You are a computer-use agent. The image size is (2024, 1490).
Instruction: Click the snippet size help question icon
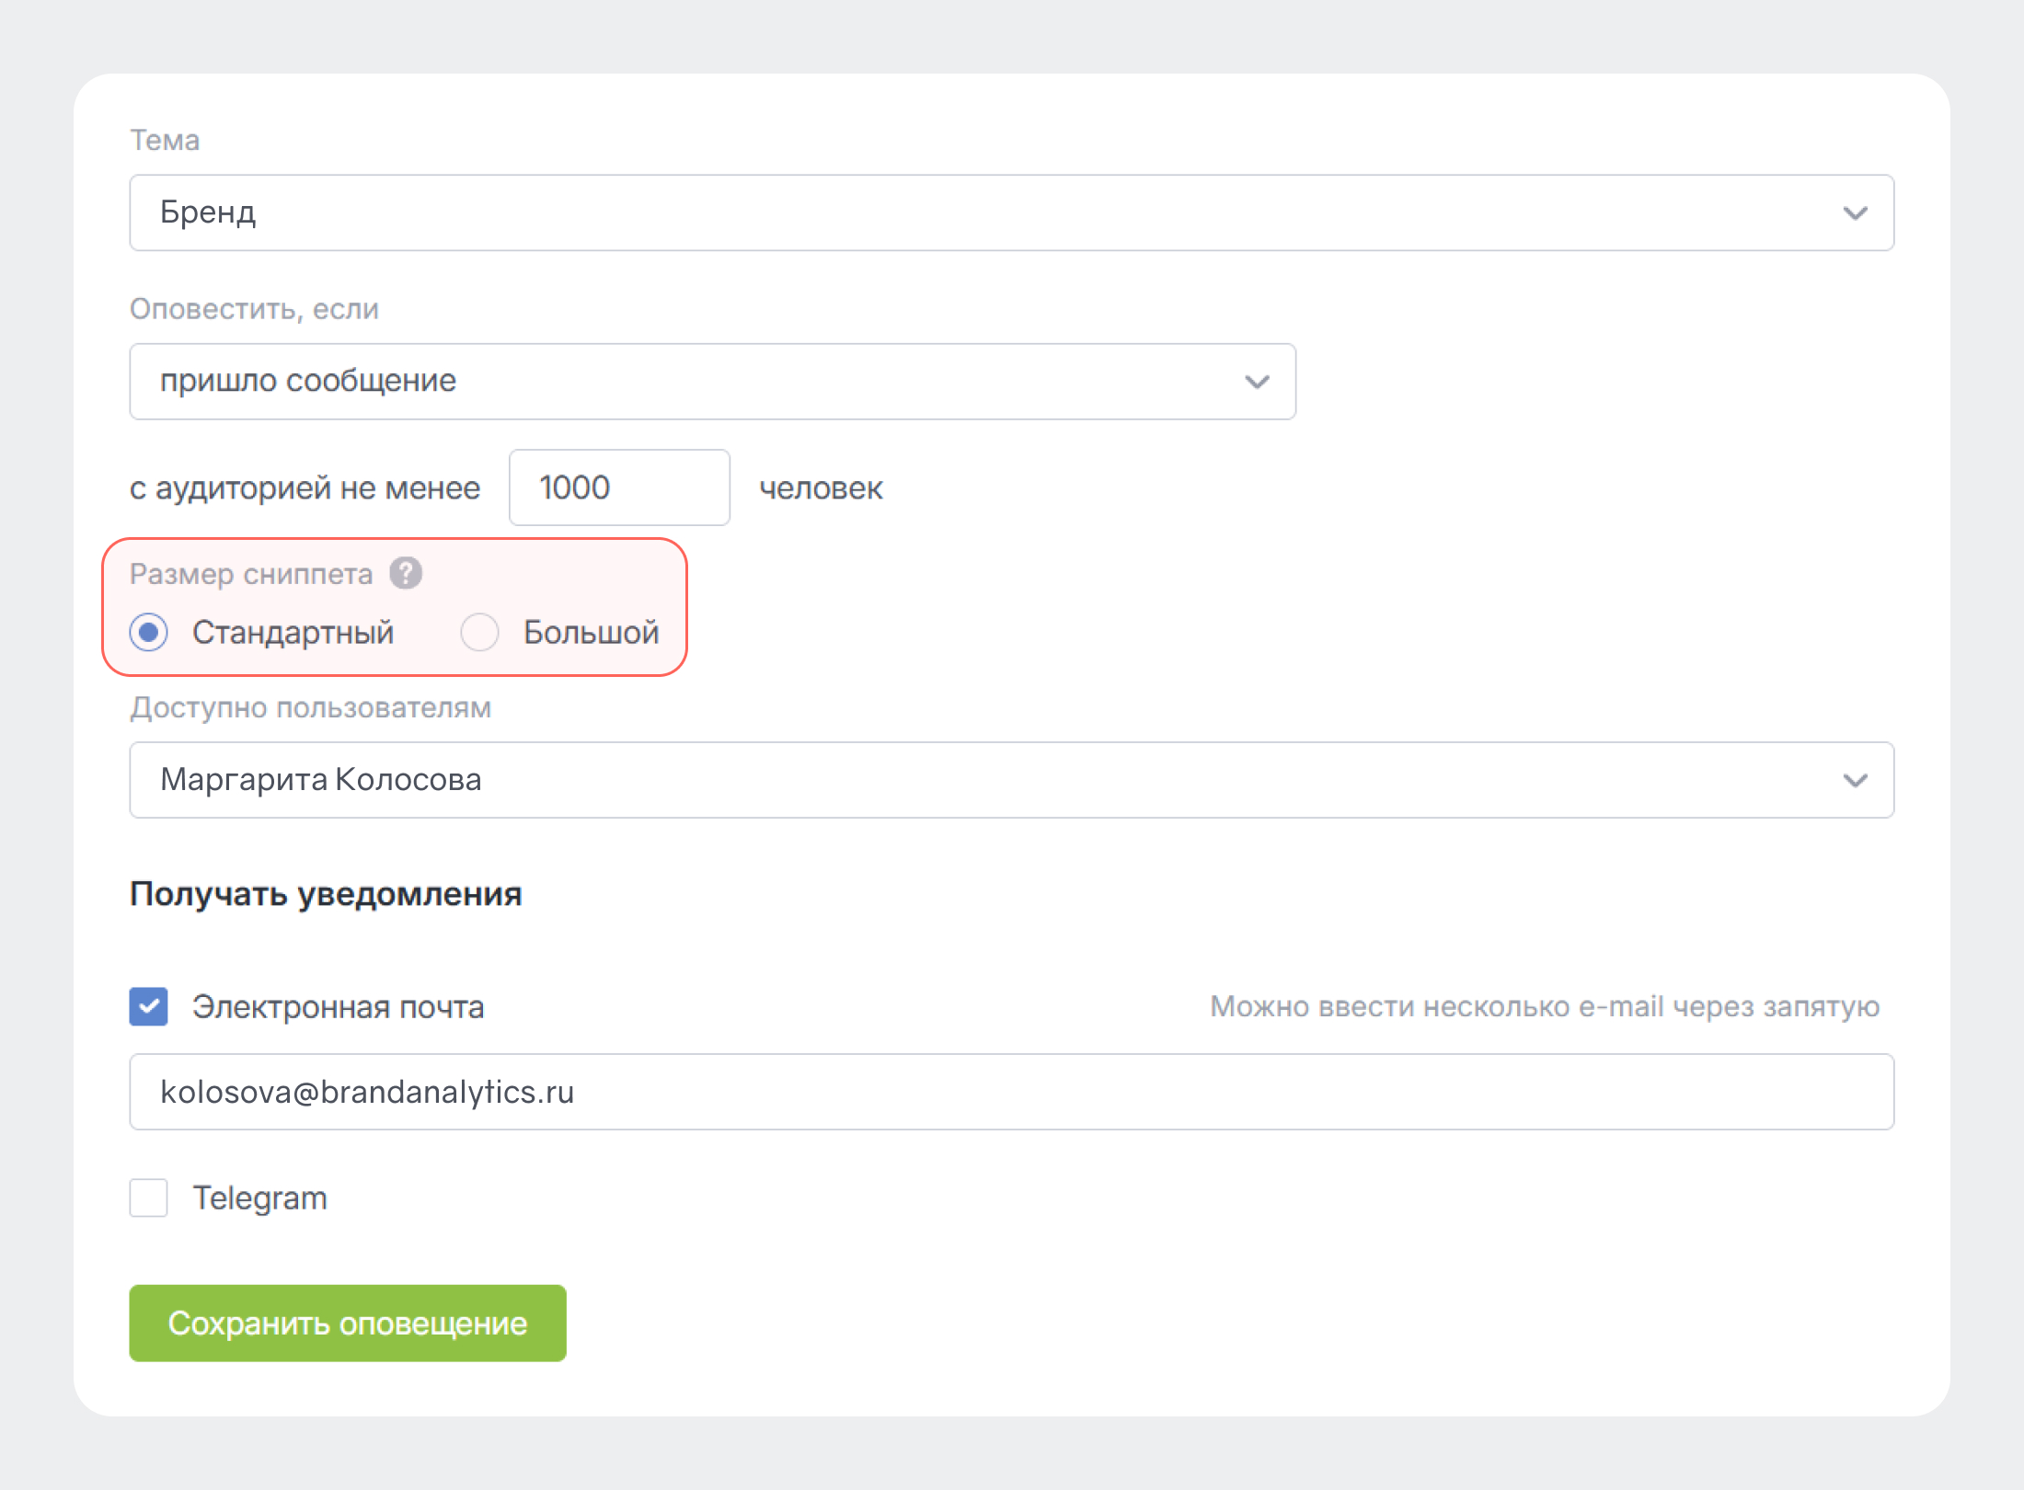[406, 573]
